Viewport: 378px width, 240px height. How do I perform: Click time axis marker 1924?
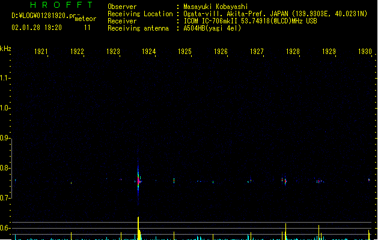pyautogui.click(x=149, y=52)
